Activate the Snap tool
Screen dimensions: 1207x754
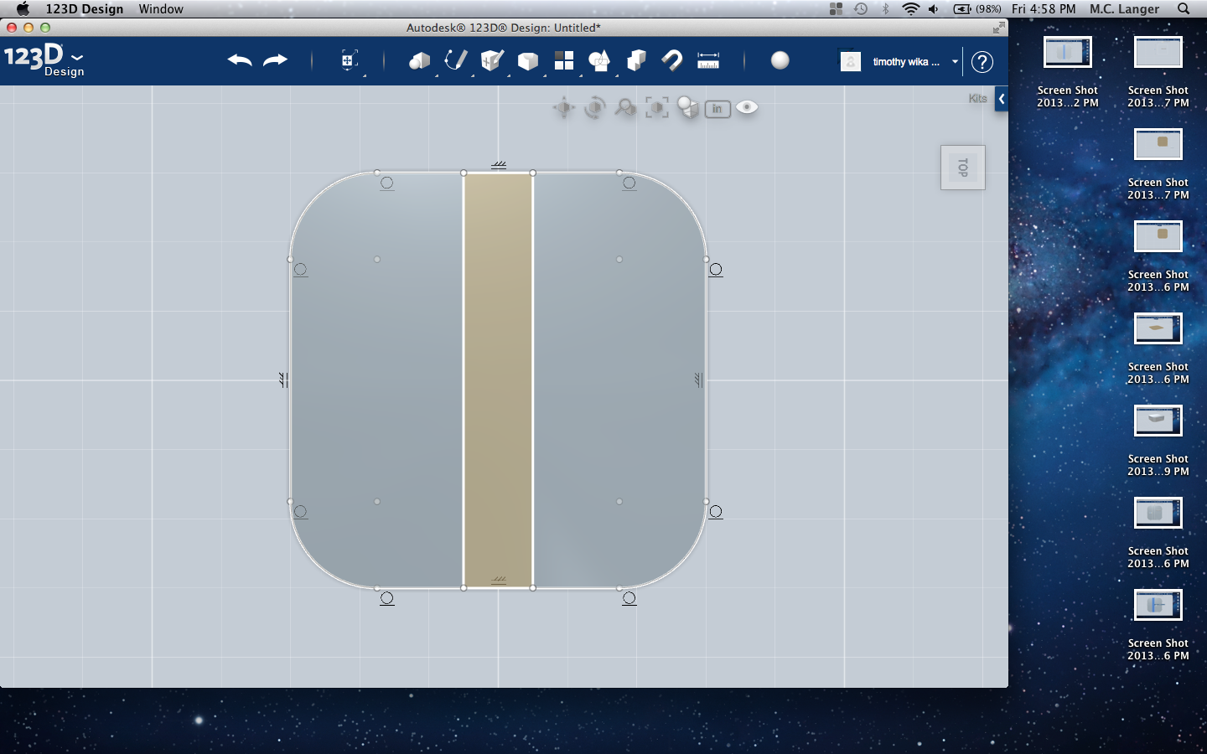click(672, 59)
